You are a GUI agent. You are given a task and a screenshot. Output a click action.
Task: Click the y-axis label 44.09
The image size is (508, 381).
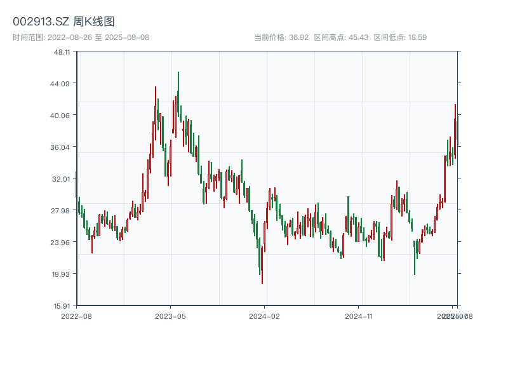pos(60,84)
